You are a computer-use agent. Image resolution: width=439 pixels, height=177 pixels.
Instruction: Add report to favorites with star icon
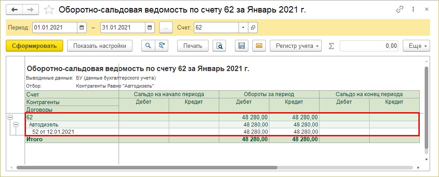(x=49, y=10)
